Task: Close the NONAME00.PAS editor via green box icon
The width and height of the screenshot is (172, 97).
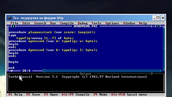Action: pyautogui.click(x=14, y=26)
